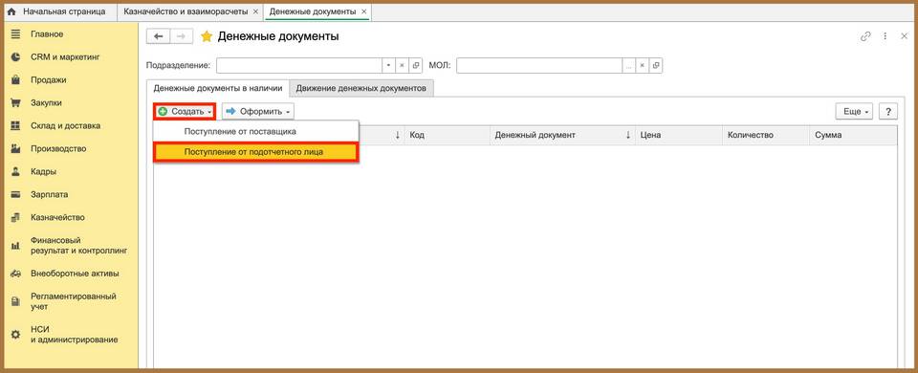This screenshot has width=918, height=373.
Task: Switch to Движение денежных документов tab
Action: 361,88
